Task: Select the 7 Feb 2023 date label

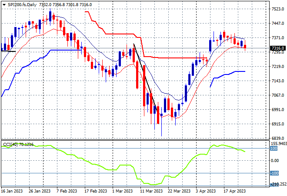Action: (x=67, y=191)
